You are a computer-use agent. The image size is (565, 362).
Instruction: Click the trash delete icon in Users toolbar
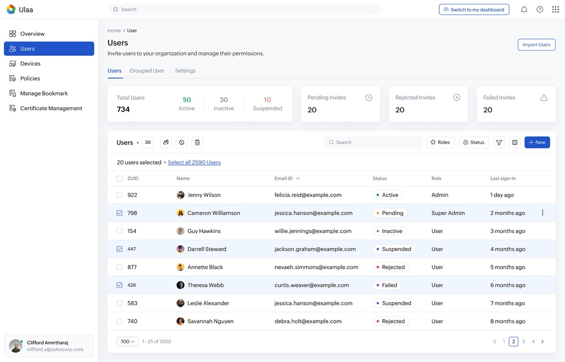[x=197, y=142]
